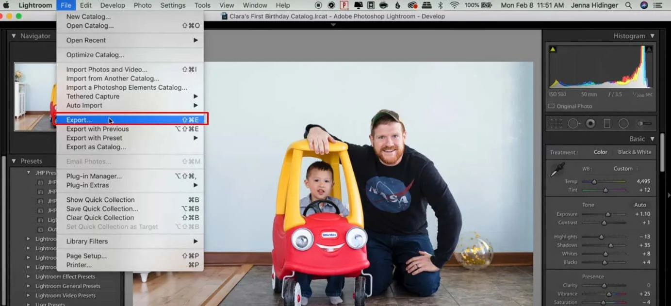Select Import Photos and Video...
This screenshot has height=306, width=671.
(130, 69)
